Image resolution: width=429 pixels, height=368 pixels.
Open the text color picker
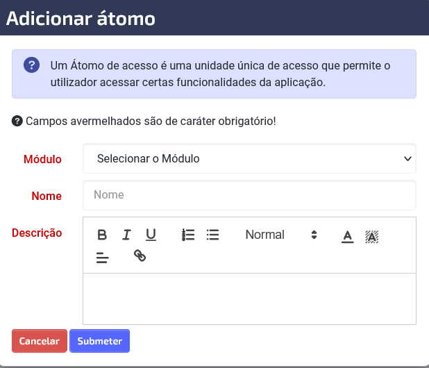[348, 236]
